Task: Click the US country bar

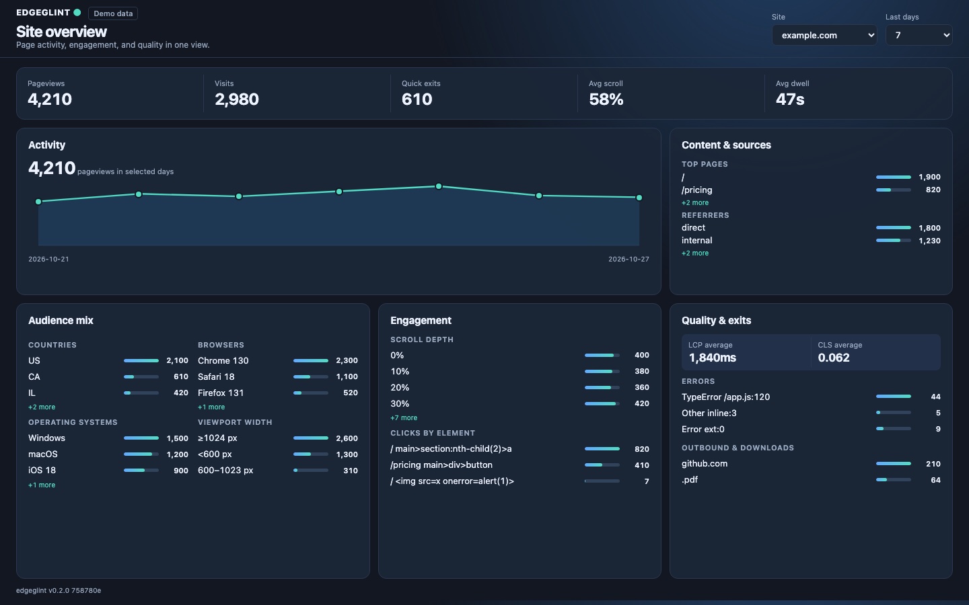Action: pyautogui.click(x=141, y=361)
